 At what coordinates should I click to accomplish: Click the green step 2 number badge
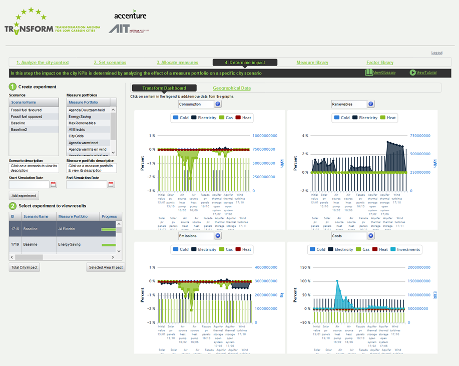(13, 206)
